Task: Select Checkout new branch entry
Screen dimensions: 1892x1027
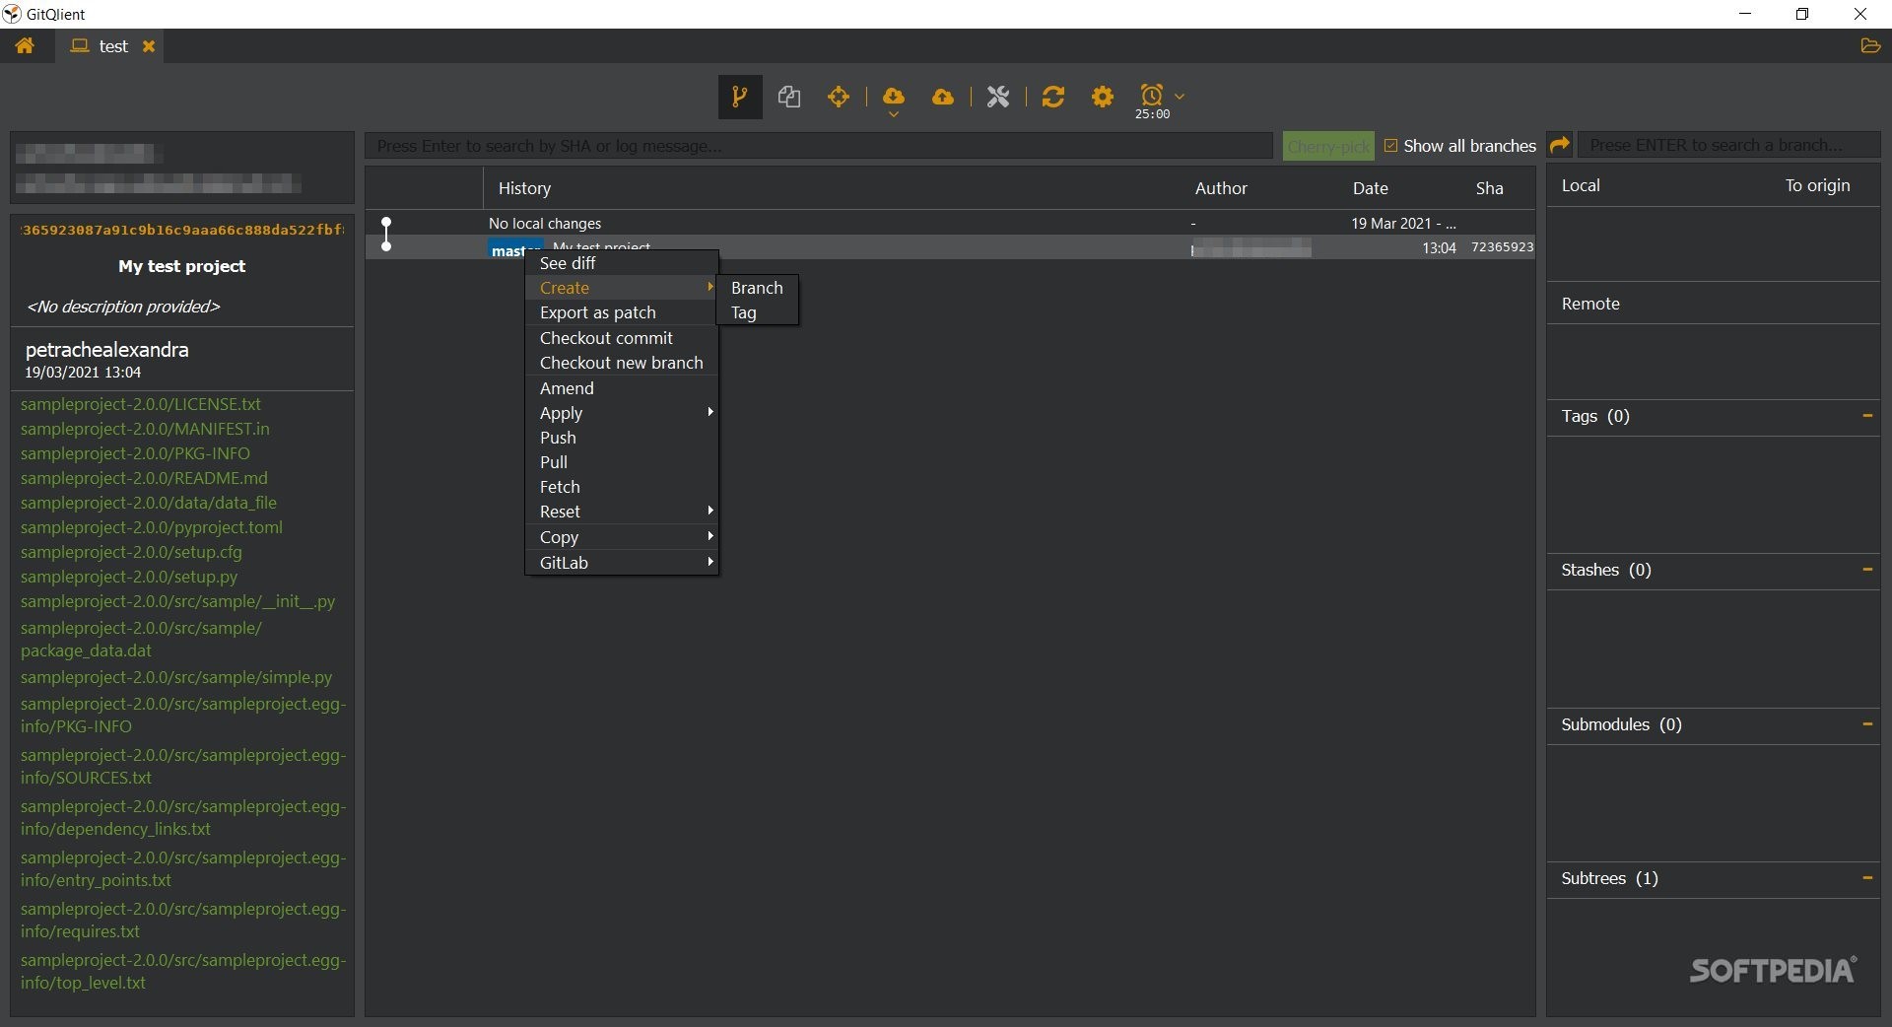Action: 621,363
